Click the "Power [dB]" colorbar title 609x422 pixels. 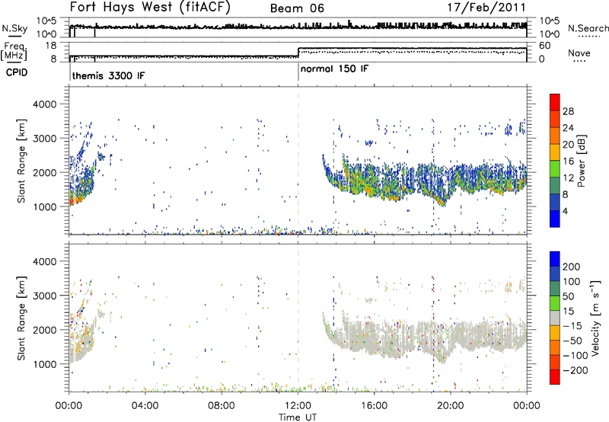click(x=582, y=161)
